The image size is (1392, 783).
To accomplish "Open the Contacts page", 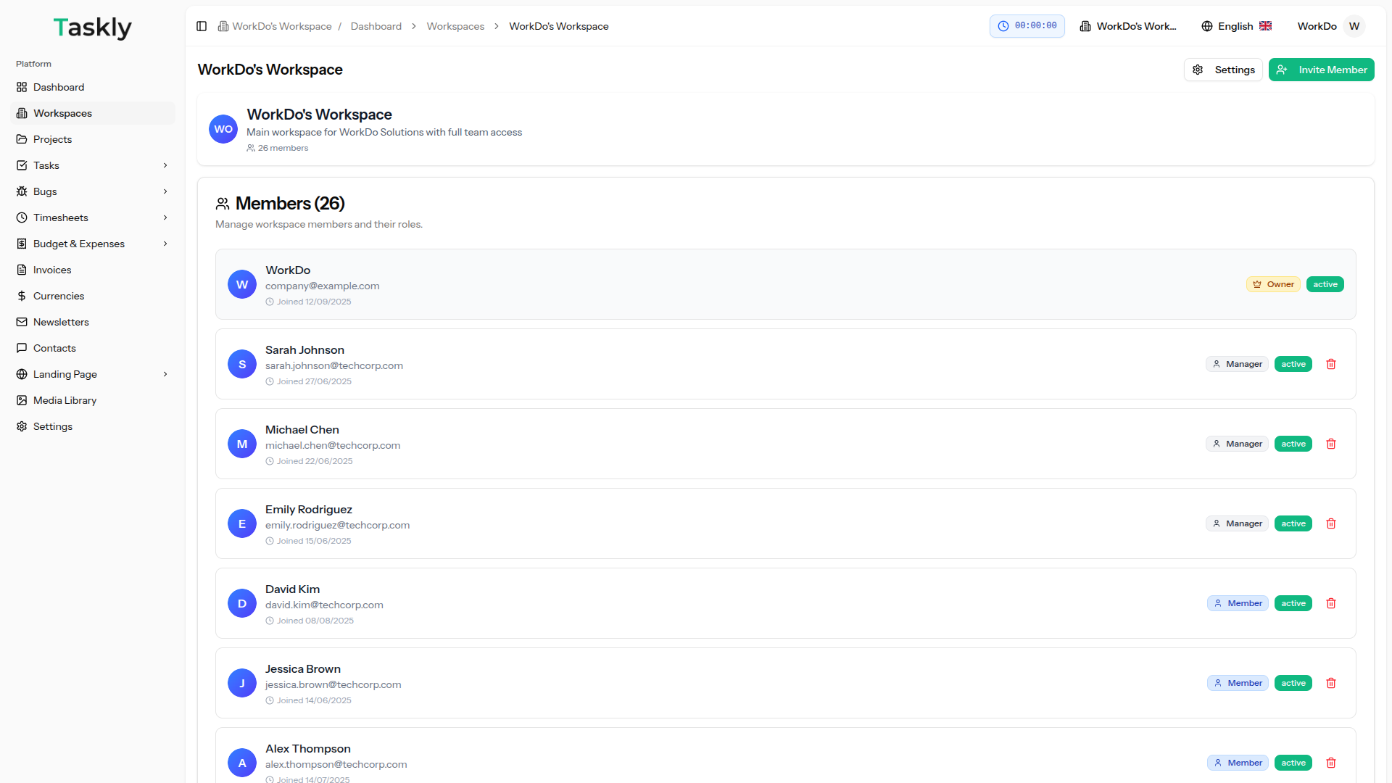I will click(54, 348).
